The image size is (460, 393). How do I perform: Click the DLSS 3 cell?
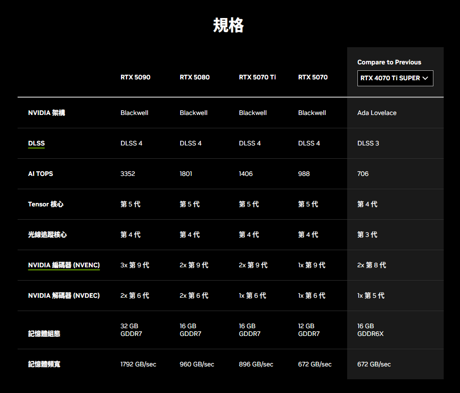click(368, 143)
